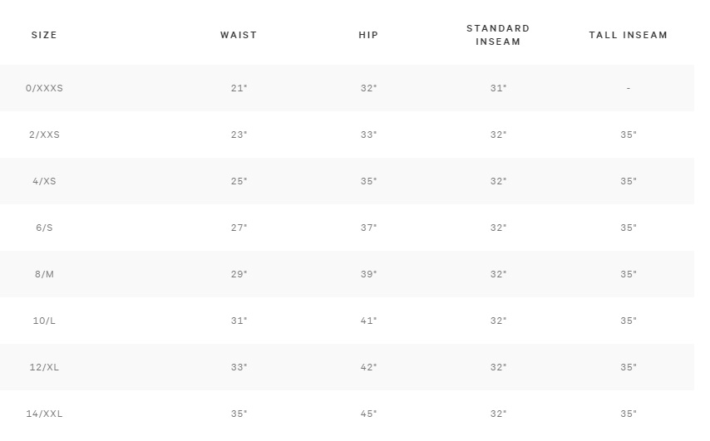Viewport: 710px width, 441px height.
Task: Select the TALL INSEAM column header
Action: tap(628, 35)
